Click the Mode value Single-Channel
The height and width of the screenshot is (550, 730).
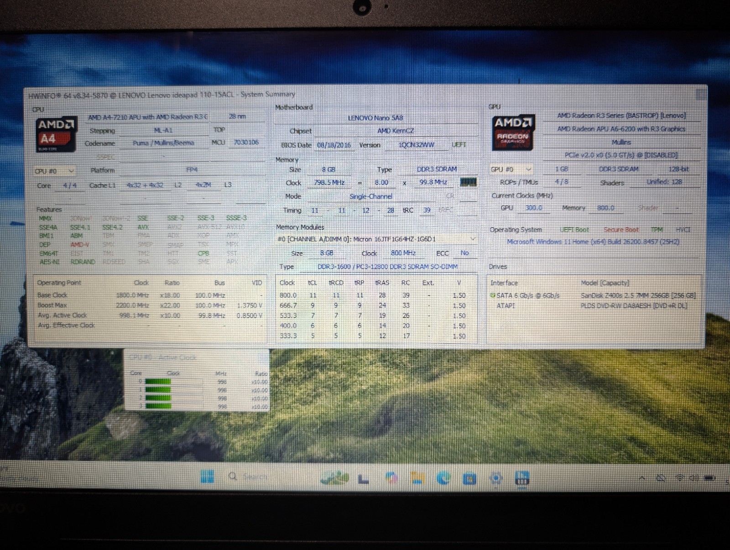(371, 196)
